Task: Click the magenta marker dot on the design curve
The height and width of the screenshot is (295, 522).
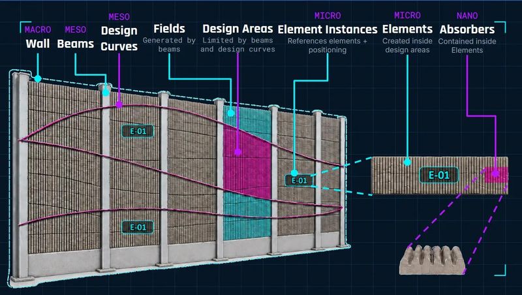Action: (119, 104)
